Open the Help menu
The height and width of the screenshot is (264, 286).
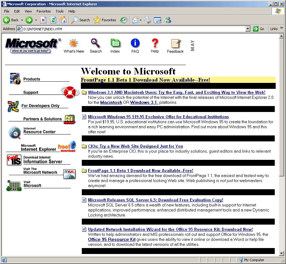[72, 11]
